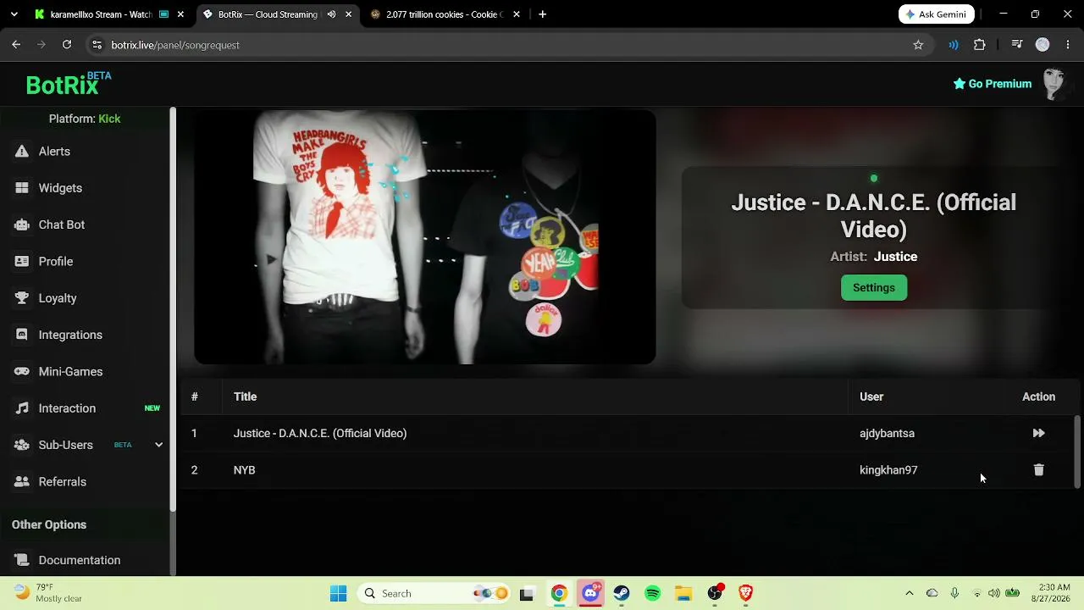Click the 'kingkhan97' user cell
Viewport: 1084px width, 610px height.
(x=888, y=470)
